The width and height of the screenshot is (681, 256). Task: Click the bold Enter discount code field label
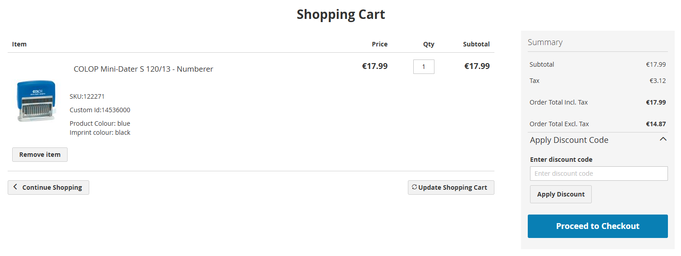561,160
